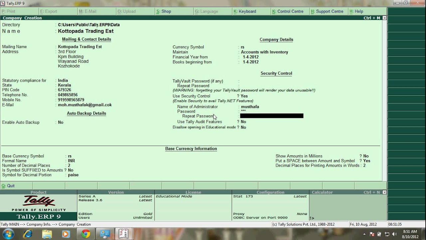Select the Repeat Password black input field
The width and height of the screenshot is (426, 240).
click(272, 116)
